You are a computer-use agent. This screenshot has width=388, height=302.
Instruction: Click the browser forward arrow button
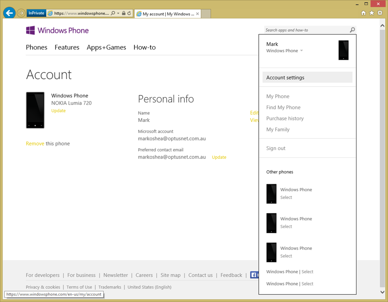click(21, 13)
